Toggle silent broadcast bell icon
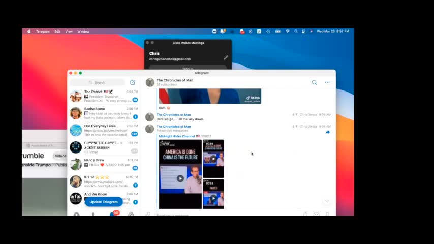Viewport: 434px width, 244px height. point(305,215)
